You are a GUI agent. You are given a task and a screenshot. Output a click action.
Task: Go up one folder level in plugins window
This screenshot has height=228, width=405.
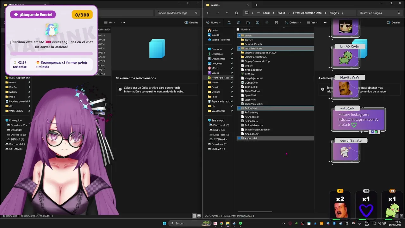pos(227,13)
